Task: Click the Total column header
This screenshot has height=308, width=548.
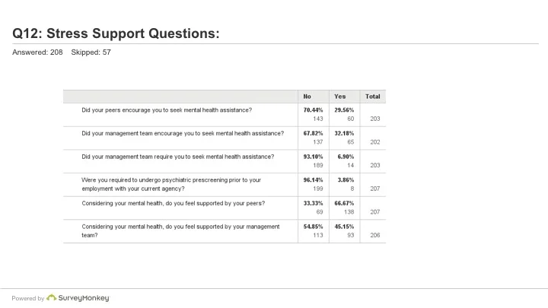Action: coord(372,97)
